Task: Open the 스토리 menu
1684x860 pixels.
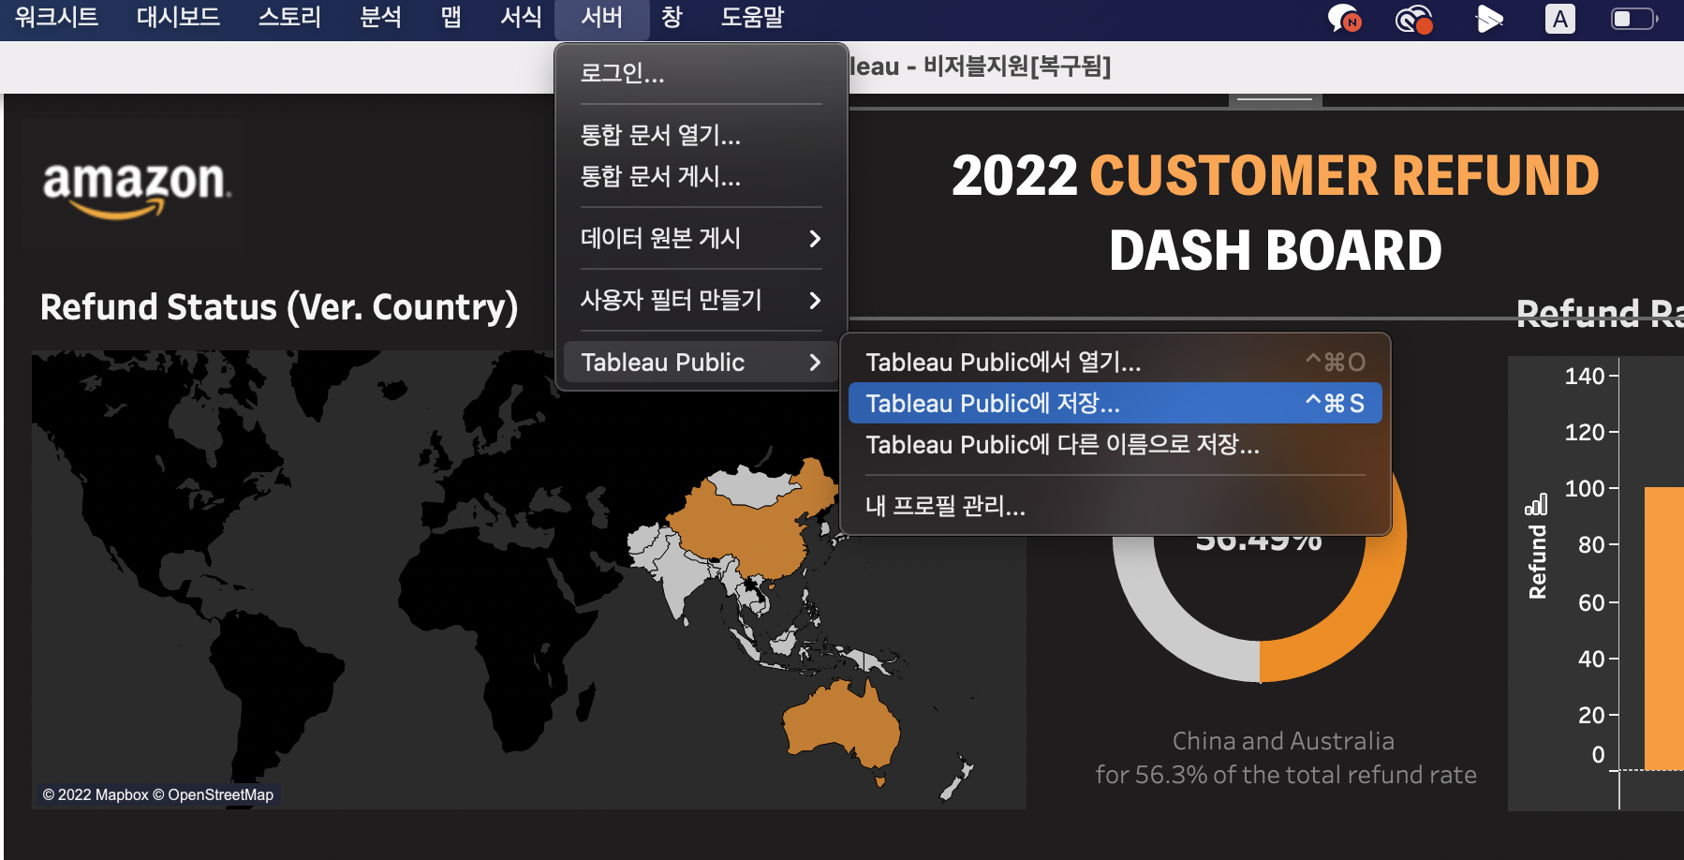Action: pyautogui.click(x=289, y=17)
